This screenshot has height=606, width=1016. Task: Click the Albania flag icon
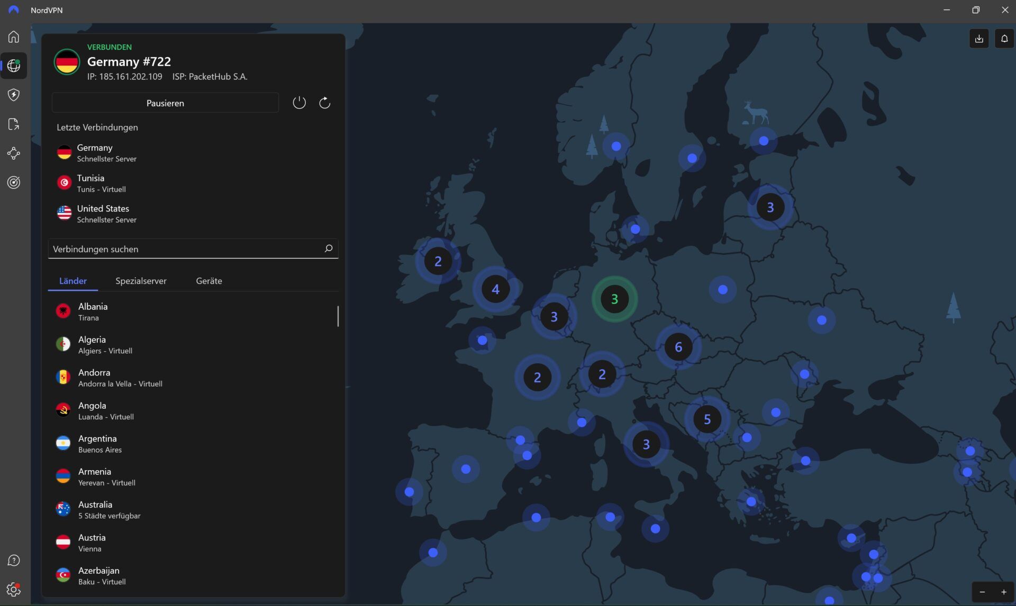63,311
